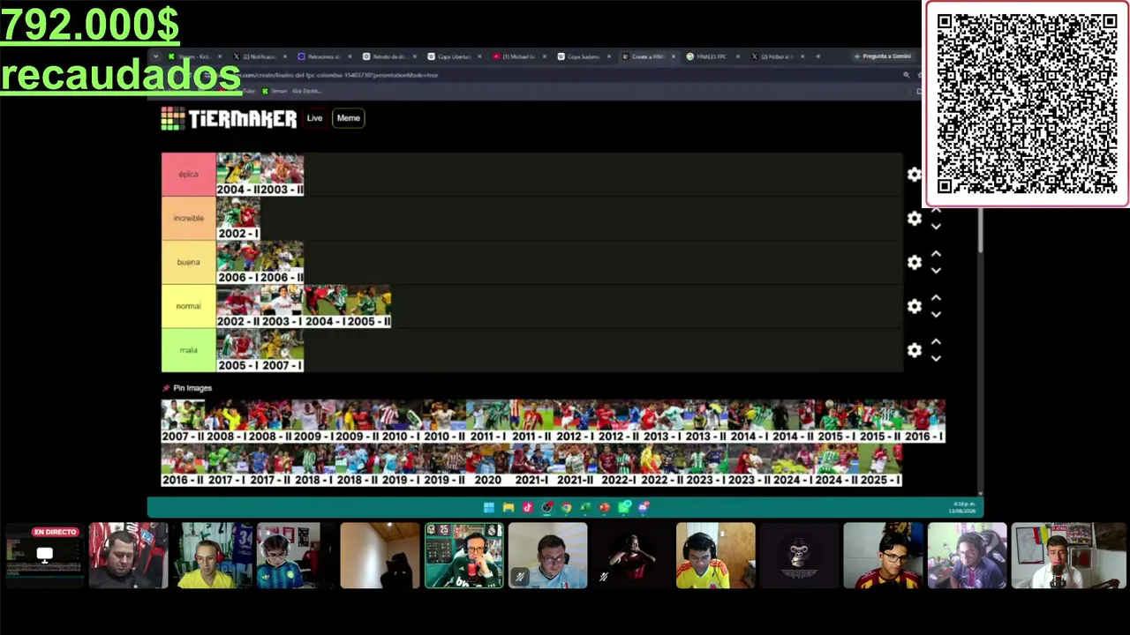Switch to the Notificaciones X browser tab

click(260, 56)
